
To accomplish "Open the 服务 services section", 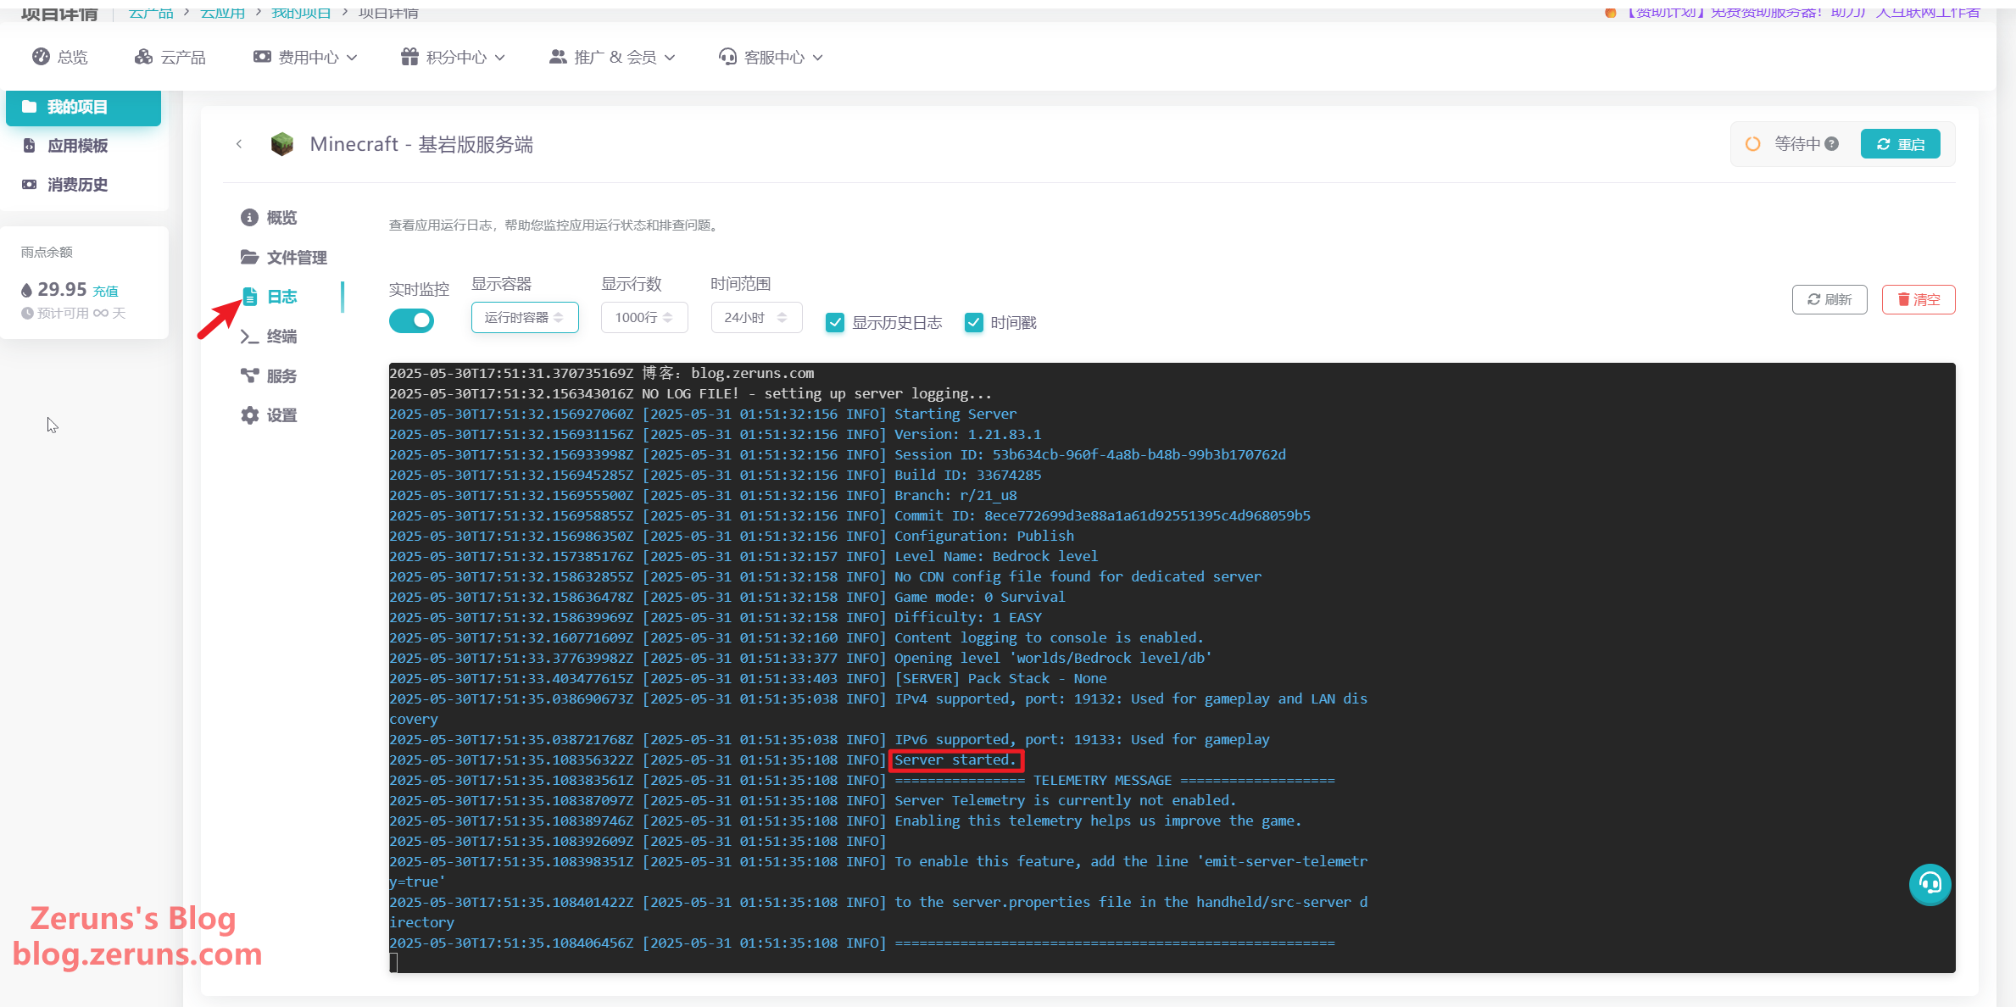I will 269,376.
